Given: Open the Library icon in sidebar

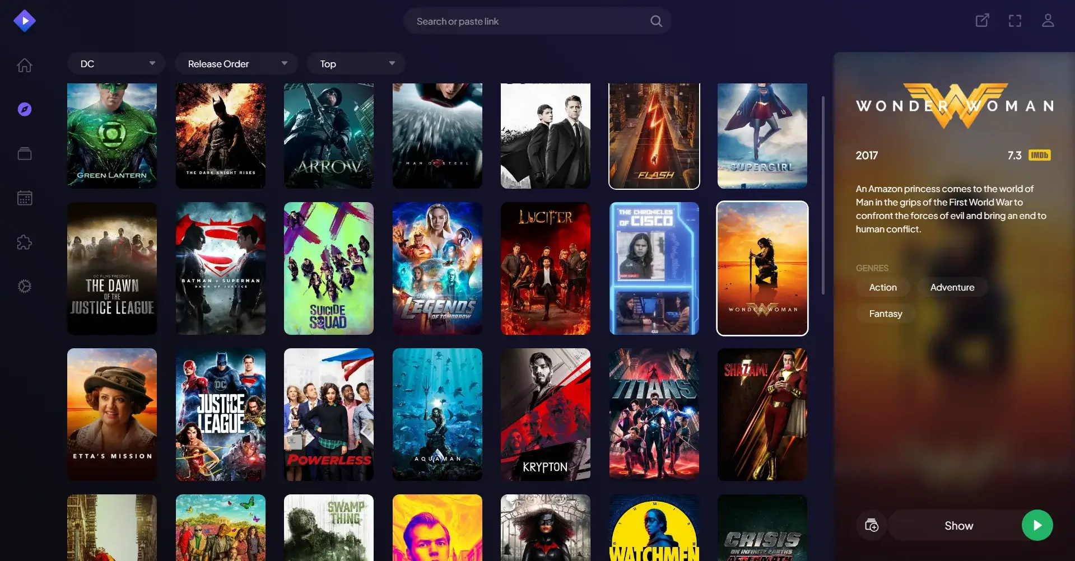Looking at the screenshot, I should point(25,153).
